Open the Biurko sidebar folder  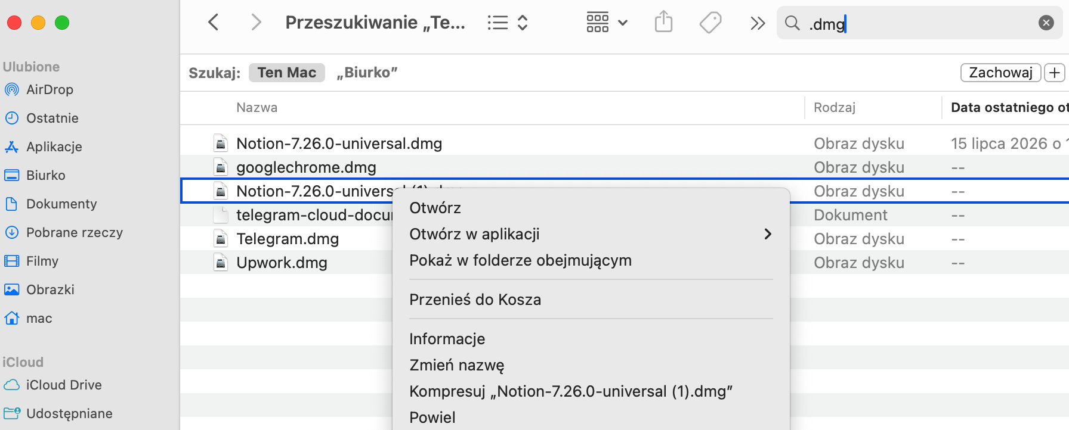pyautogui.click(x=46, y=175)
